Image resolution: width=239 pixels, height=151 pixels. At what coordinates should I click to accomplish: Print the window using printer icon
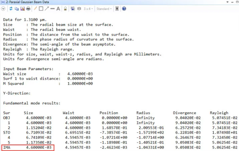(x=28, y=9)
